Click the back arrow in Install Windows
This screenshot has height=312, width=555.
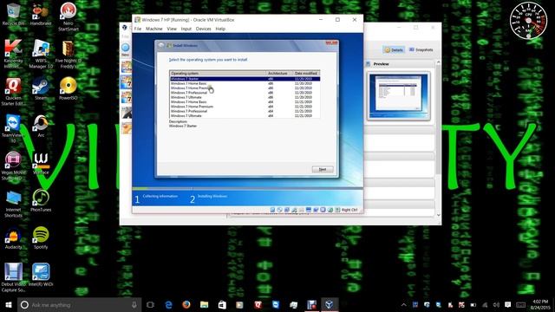[161, 45]
